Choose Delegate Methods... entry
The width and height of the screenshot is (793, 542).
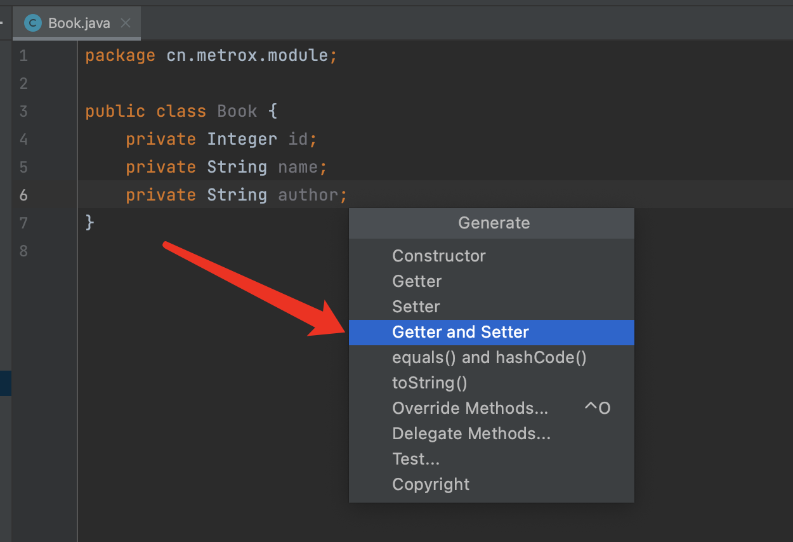(x=471, y=433)
